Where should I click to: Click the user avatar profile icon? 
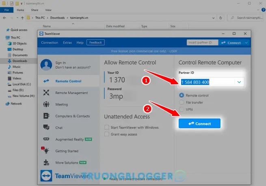46,65
